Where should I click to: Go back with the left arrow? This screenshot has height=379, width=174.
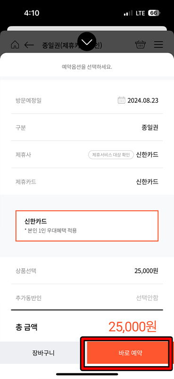coord(29,45)
